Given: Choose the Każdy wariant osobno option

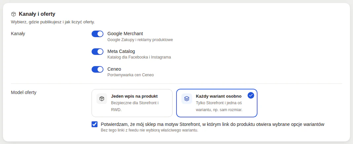Looking at the screenshot, I should coord(217,103).
